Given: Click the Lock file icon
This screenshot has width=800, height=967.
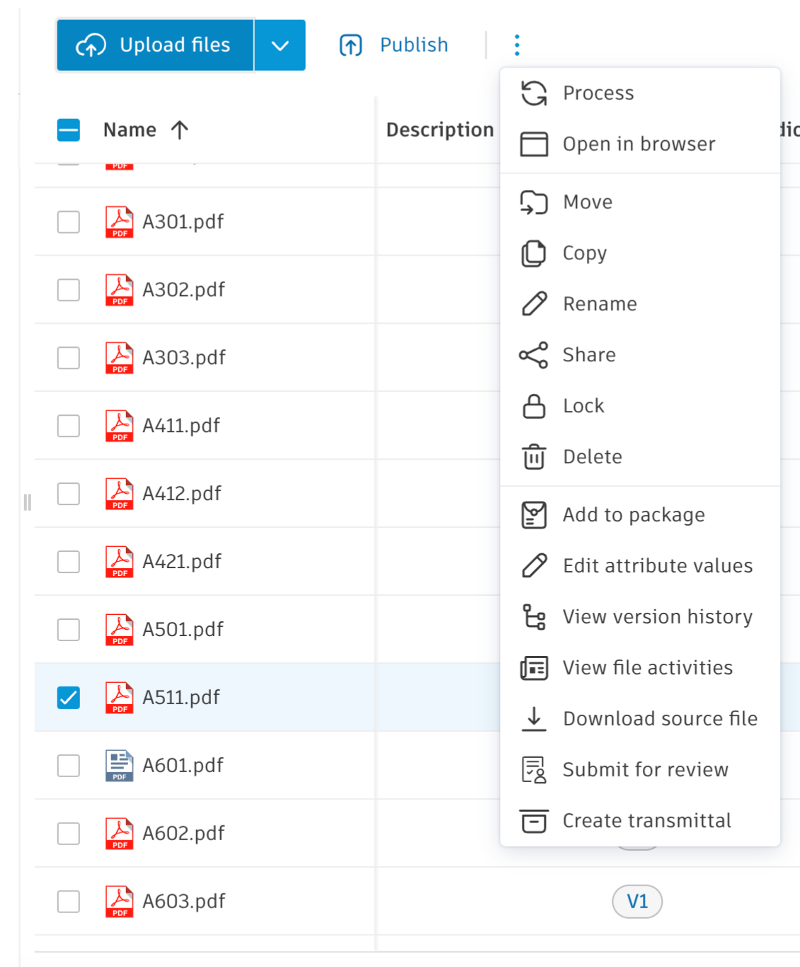Looking at the screenshot, I should [533, 406].
